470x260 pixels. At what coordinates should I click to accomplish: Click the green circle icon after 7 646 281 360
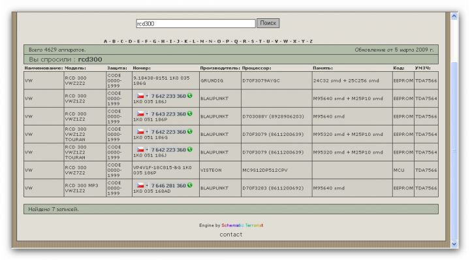pos(190,185)
